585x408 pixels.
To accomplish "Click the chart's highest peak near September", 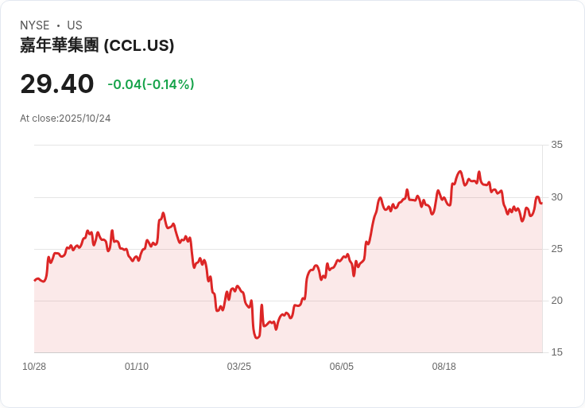I will tap(460, 171).
